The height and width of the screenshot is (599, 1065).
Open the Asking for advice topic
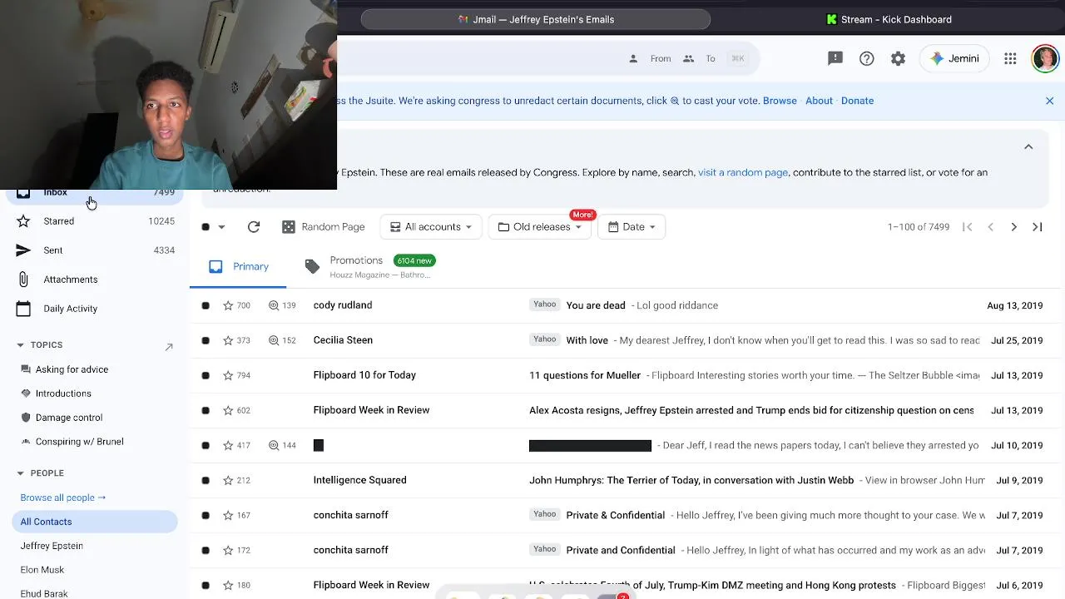coord(72,369)
